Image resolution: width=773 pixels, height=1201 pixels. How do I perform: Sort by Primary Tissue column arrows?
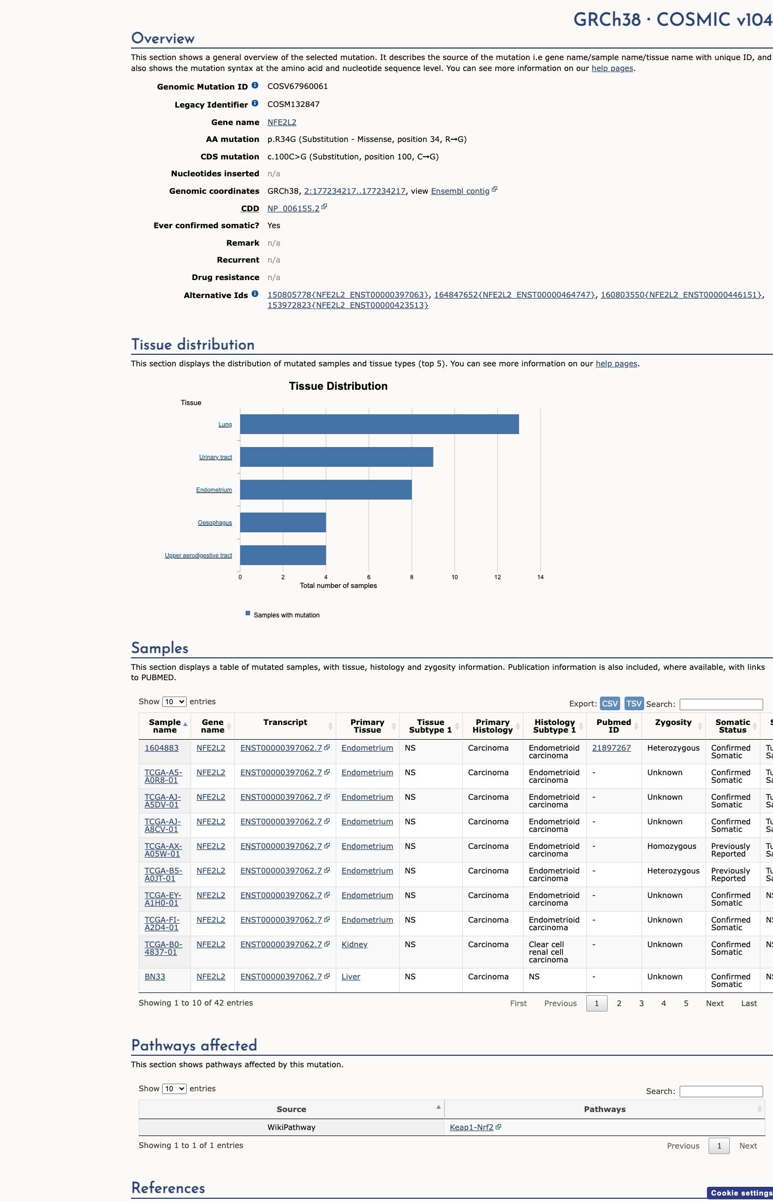[x=394, y=726]
